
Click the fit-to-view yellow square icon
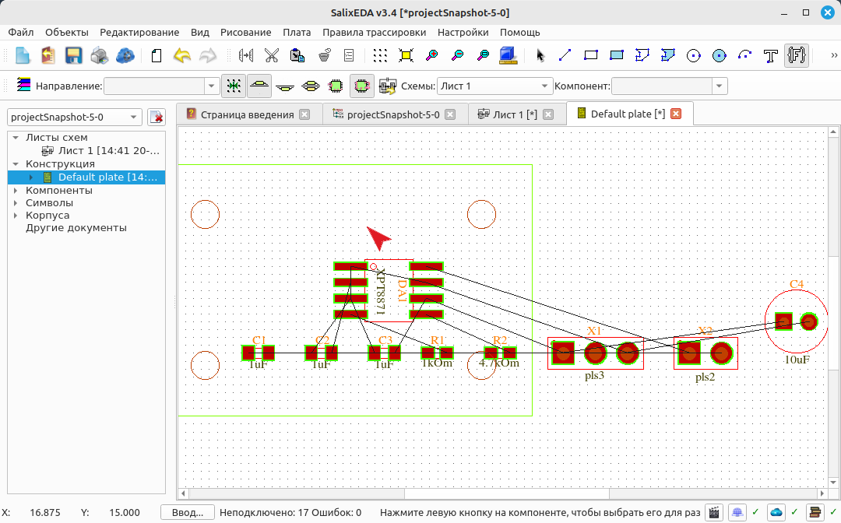pos(406,55)
